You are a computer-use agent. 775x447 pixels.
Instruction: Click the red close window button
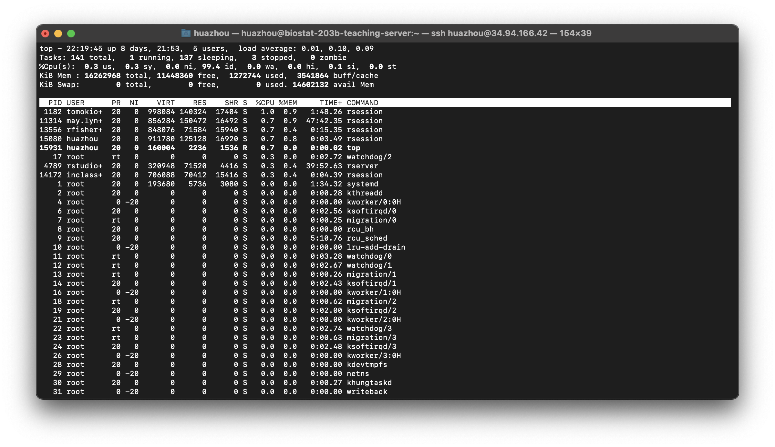click(x=45, y=34)
